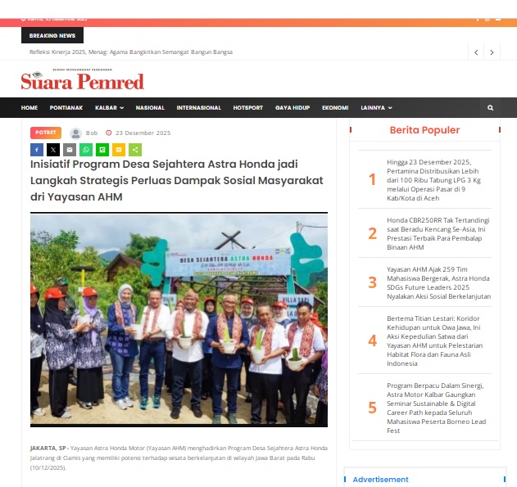517x487 pixels.
Task: Click the yellow message share icon
Action: click(119, 150)
